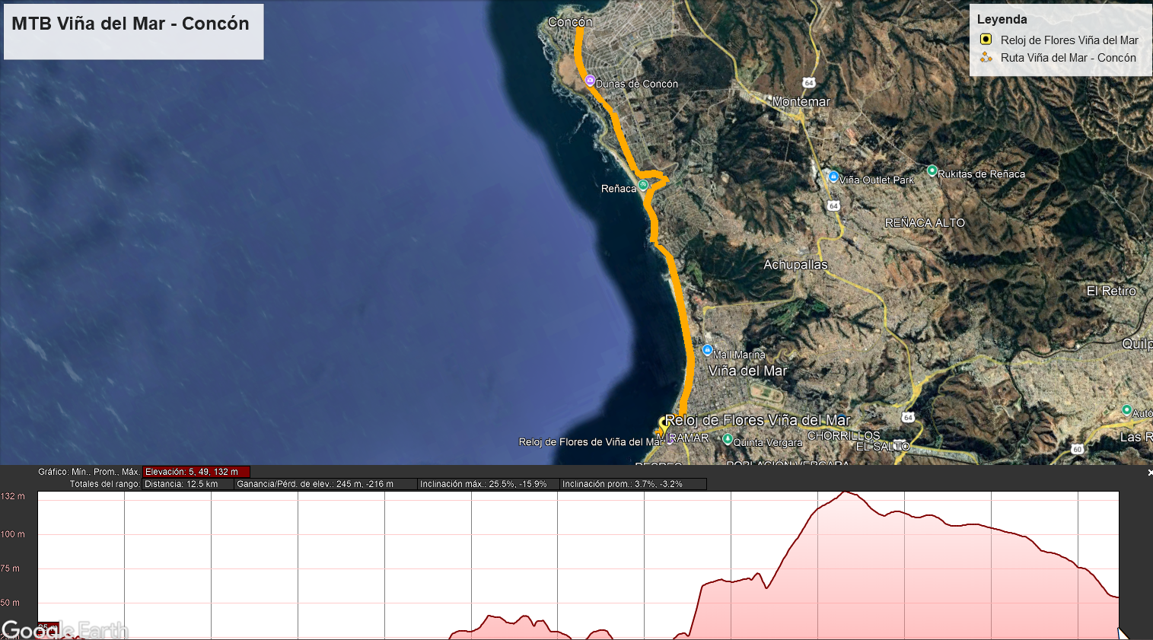The image size is (1153, 640).
Task: Click the Elevación red statistics field
Action: point(196,472)
